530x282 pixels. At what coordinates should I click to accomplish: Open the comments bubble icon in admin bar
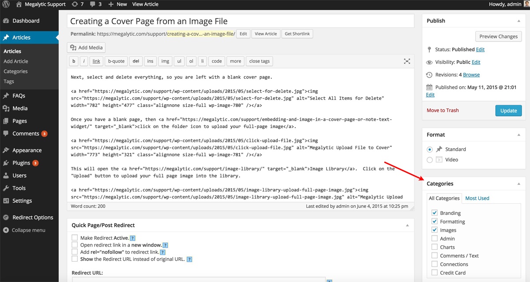coord(93,4)
